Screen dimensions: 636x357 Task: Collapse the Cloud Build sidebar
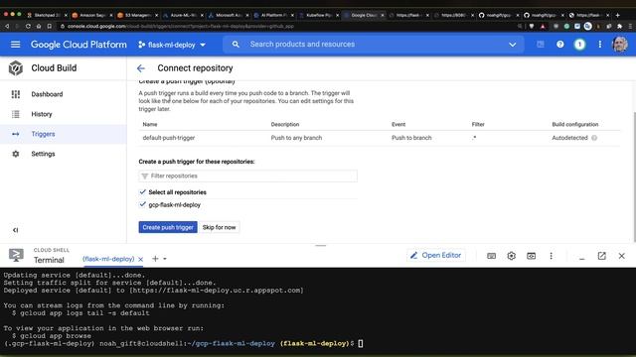click(16, 230)
